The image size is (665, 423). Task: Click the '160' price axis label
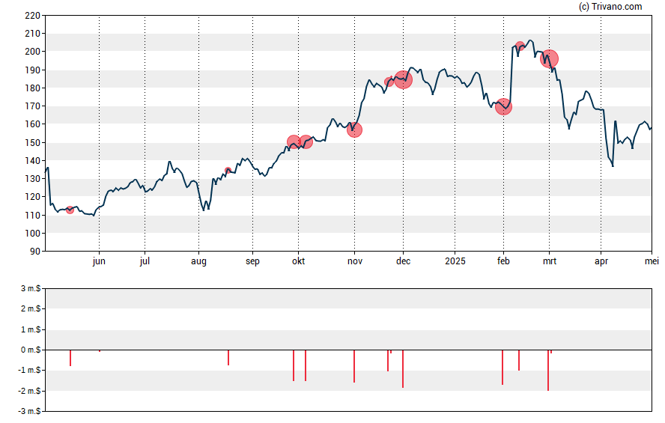[33, 124]
